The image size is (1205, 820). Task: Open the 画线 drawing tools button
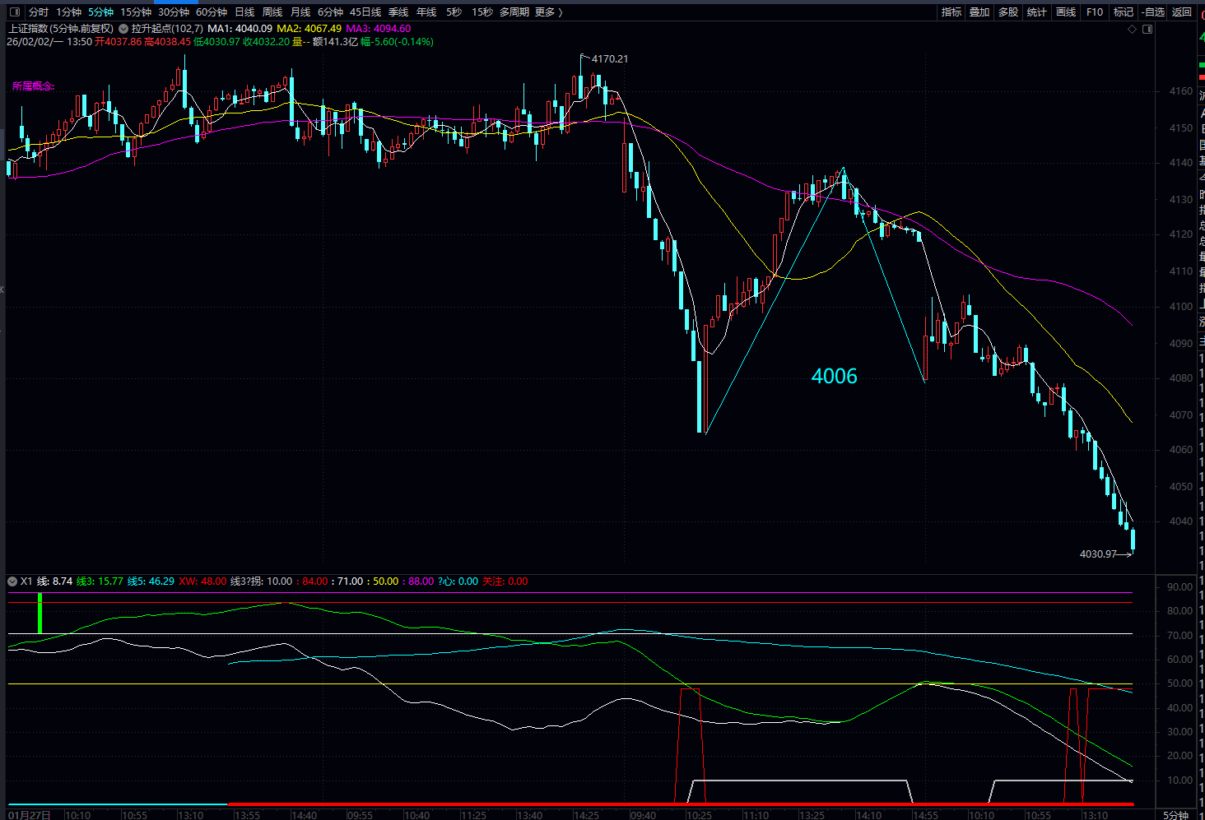point(1066,12)
